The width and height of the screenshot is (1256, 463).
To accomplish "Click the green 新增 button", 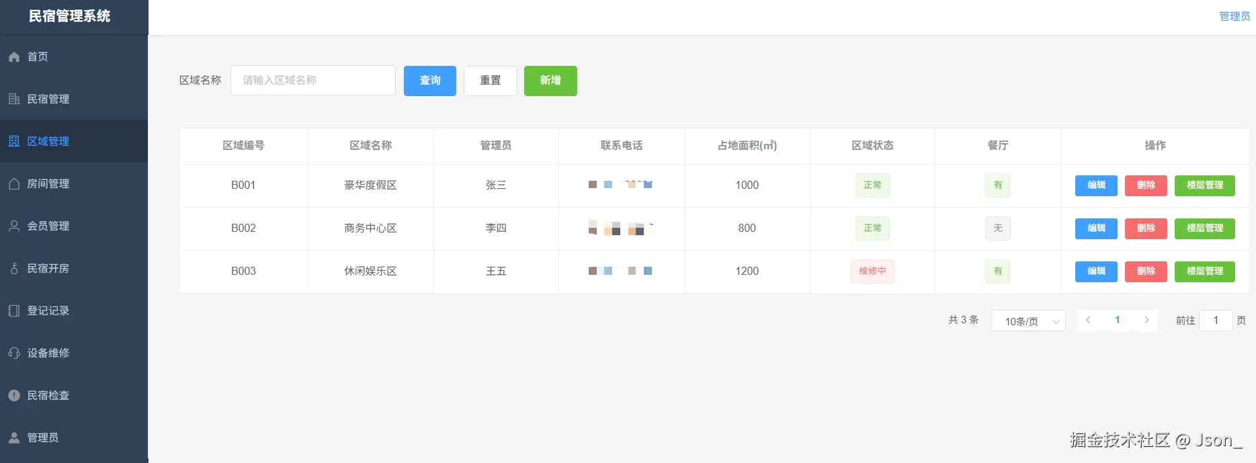I will pos(550,81).
